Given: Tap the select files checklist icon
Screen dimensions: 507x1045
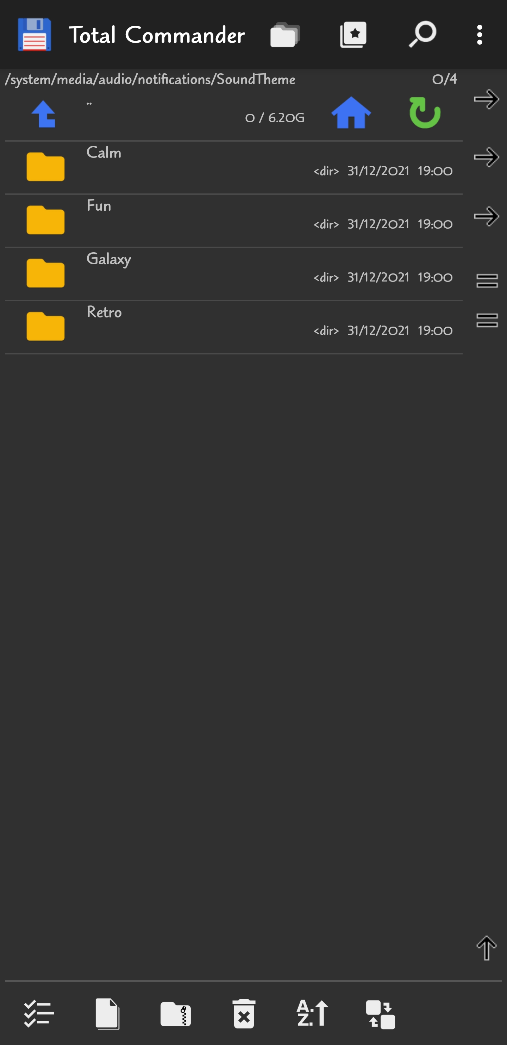Looking at the screenshot, I should pos(38,1014).
